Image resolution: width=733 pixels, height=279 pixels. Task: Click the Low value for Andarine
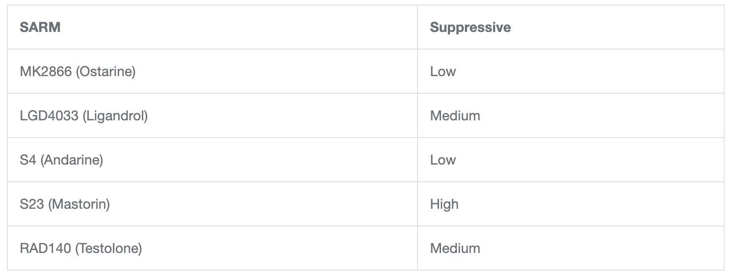coord(443,160)
